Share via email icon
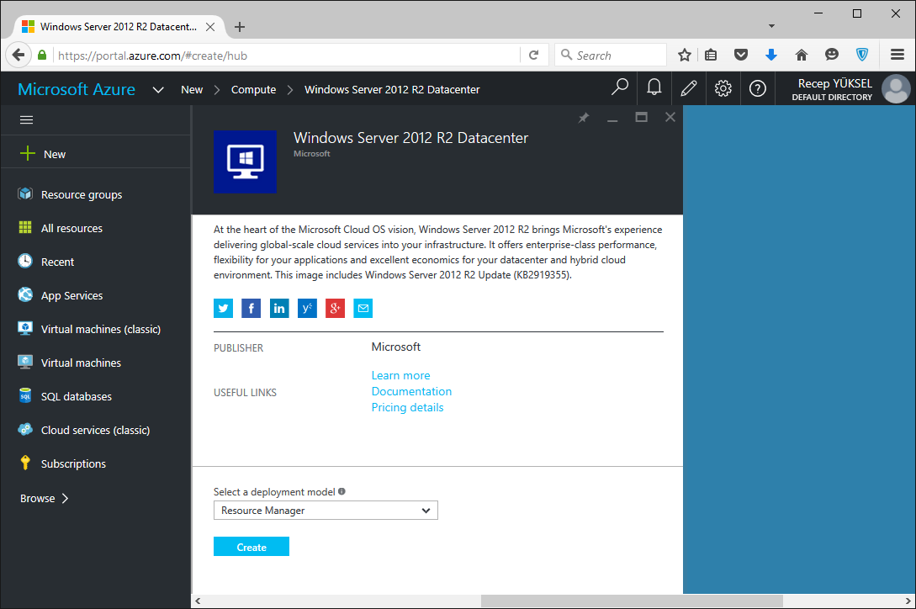This screenshot has height=609, width=916. [363, 308]
